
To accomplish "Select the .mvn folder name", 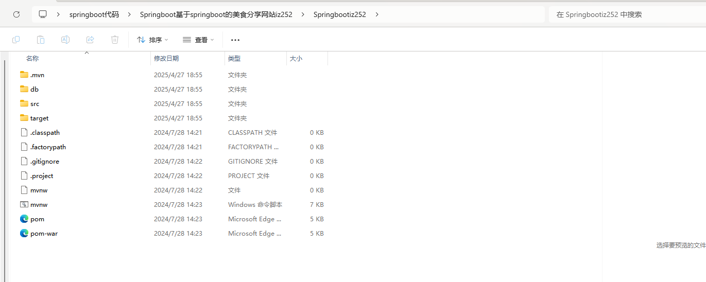I will tap(37, 75).
